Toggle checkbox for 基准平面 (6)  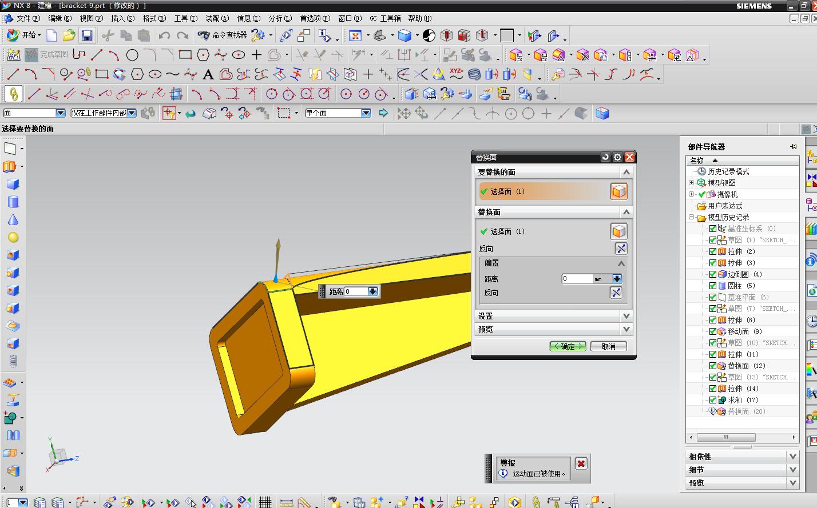713,297
